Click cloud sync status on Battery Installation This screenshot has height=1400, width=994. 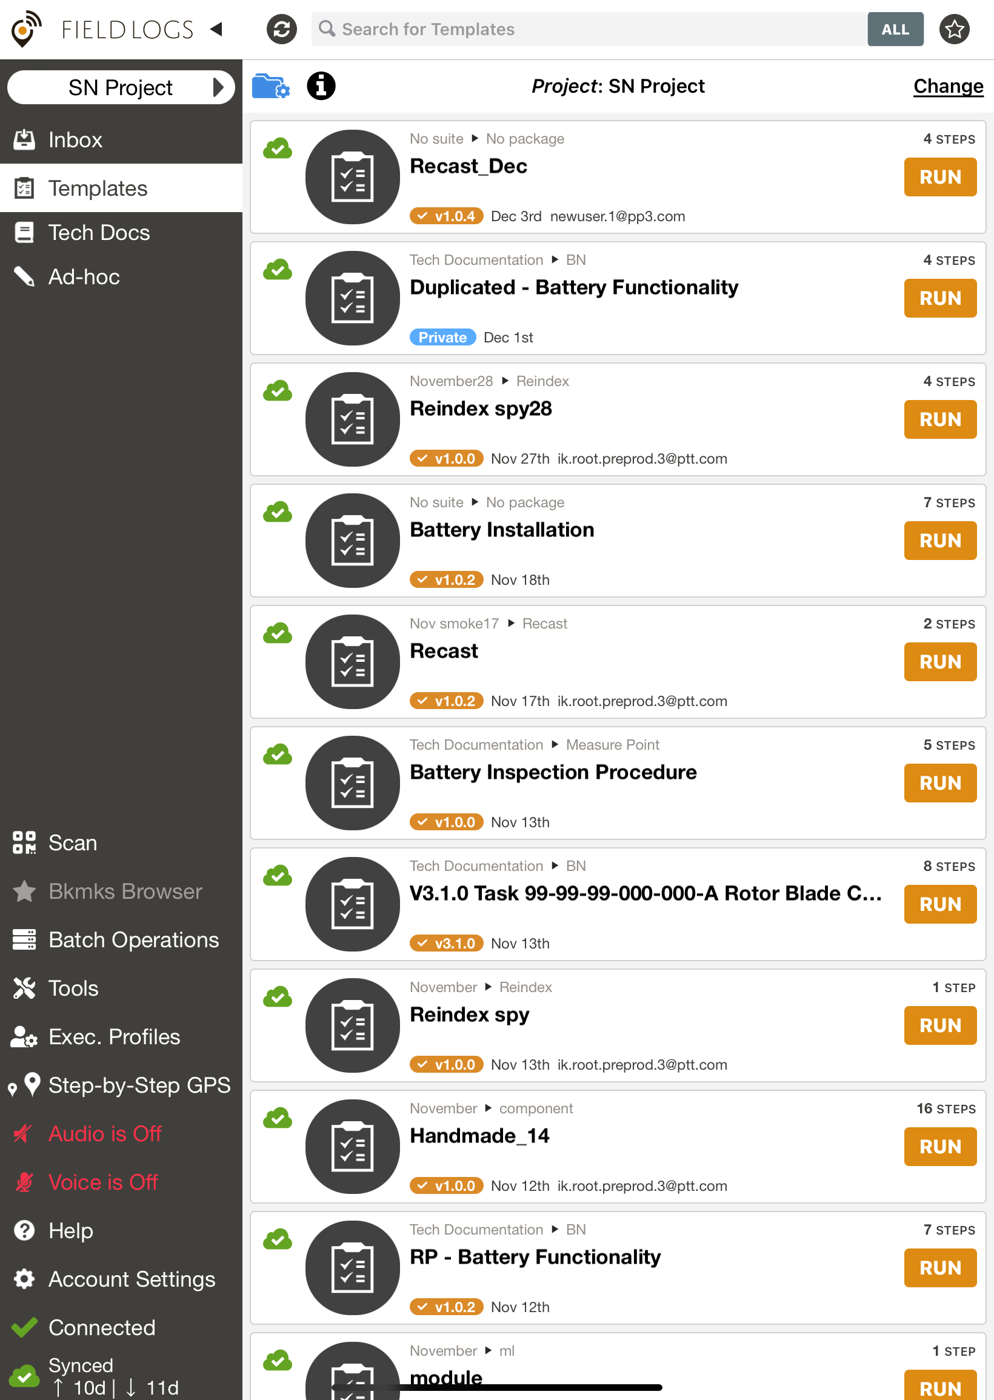click(x=277, y=512)
